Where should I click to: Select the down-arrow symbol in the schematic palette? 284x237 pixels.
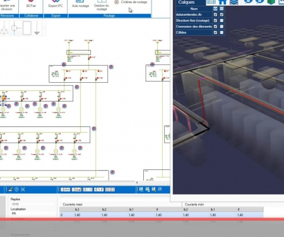37,28
